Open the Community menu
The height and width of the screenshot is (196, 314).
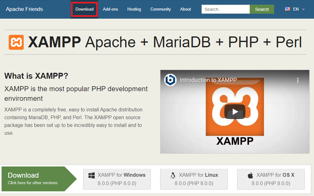161,9
